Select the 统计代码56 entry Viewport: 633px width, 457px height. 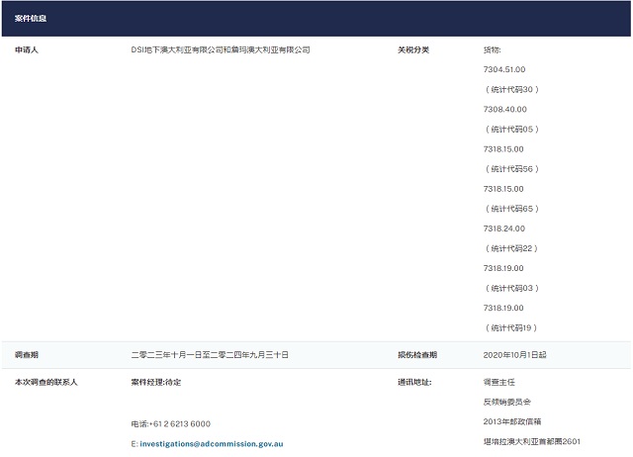coord(512,169)
